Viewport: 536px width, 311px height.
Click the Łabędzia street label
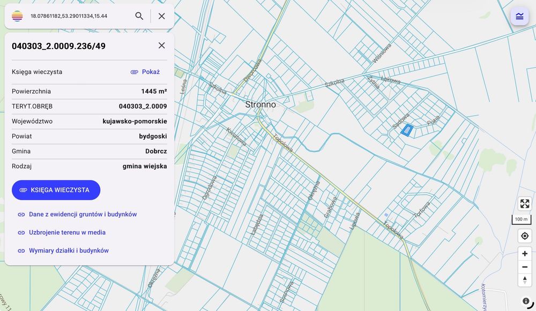pos(257,224)
